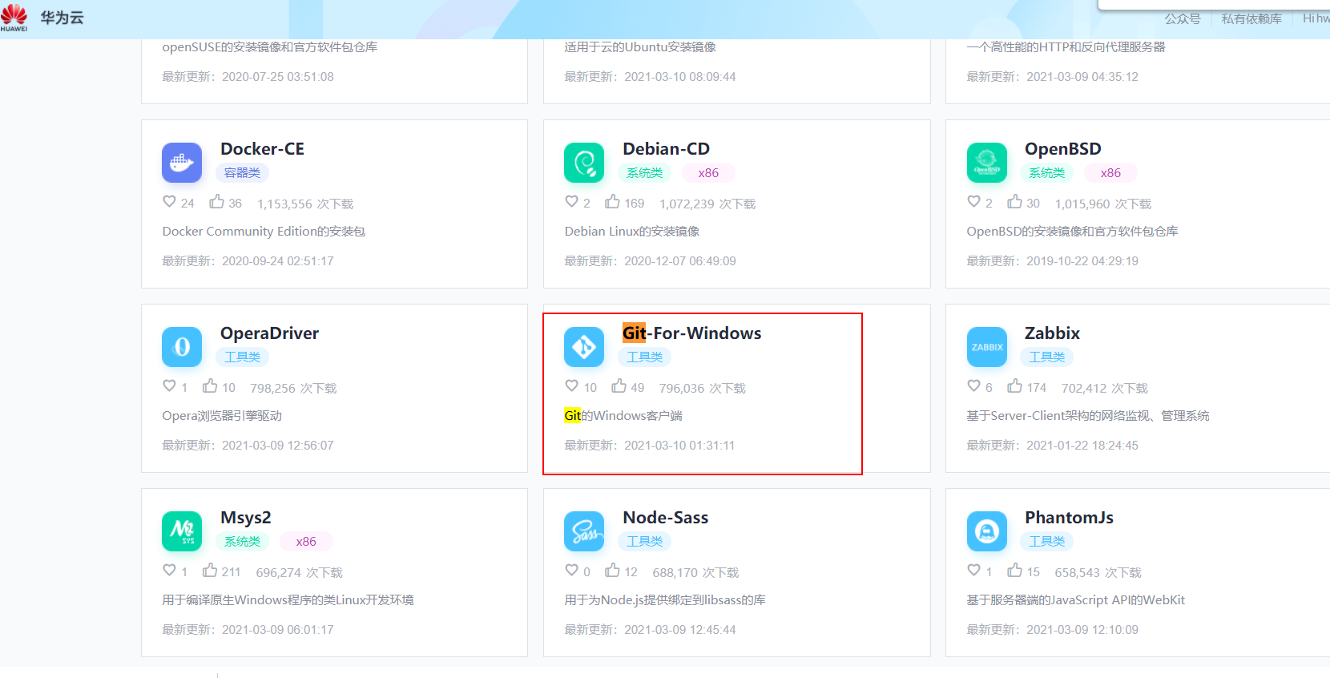The image size is (1330, 678).
Task: Like Git-For-Windows with the thumbs-up icon
Action: [619, 386]
